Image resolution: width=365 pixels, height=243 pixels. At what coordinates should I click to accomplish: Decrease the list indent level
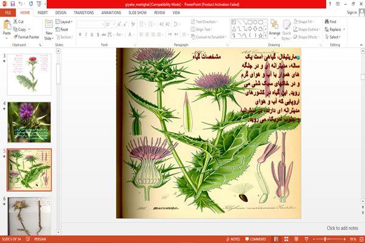coord(162,24)
